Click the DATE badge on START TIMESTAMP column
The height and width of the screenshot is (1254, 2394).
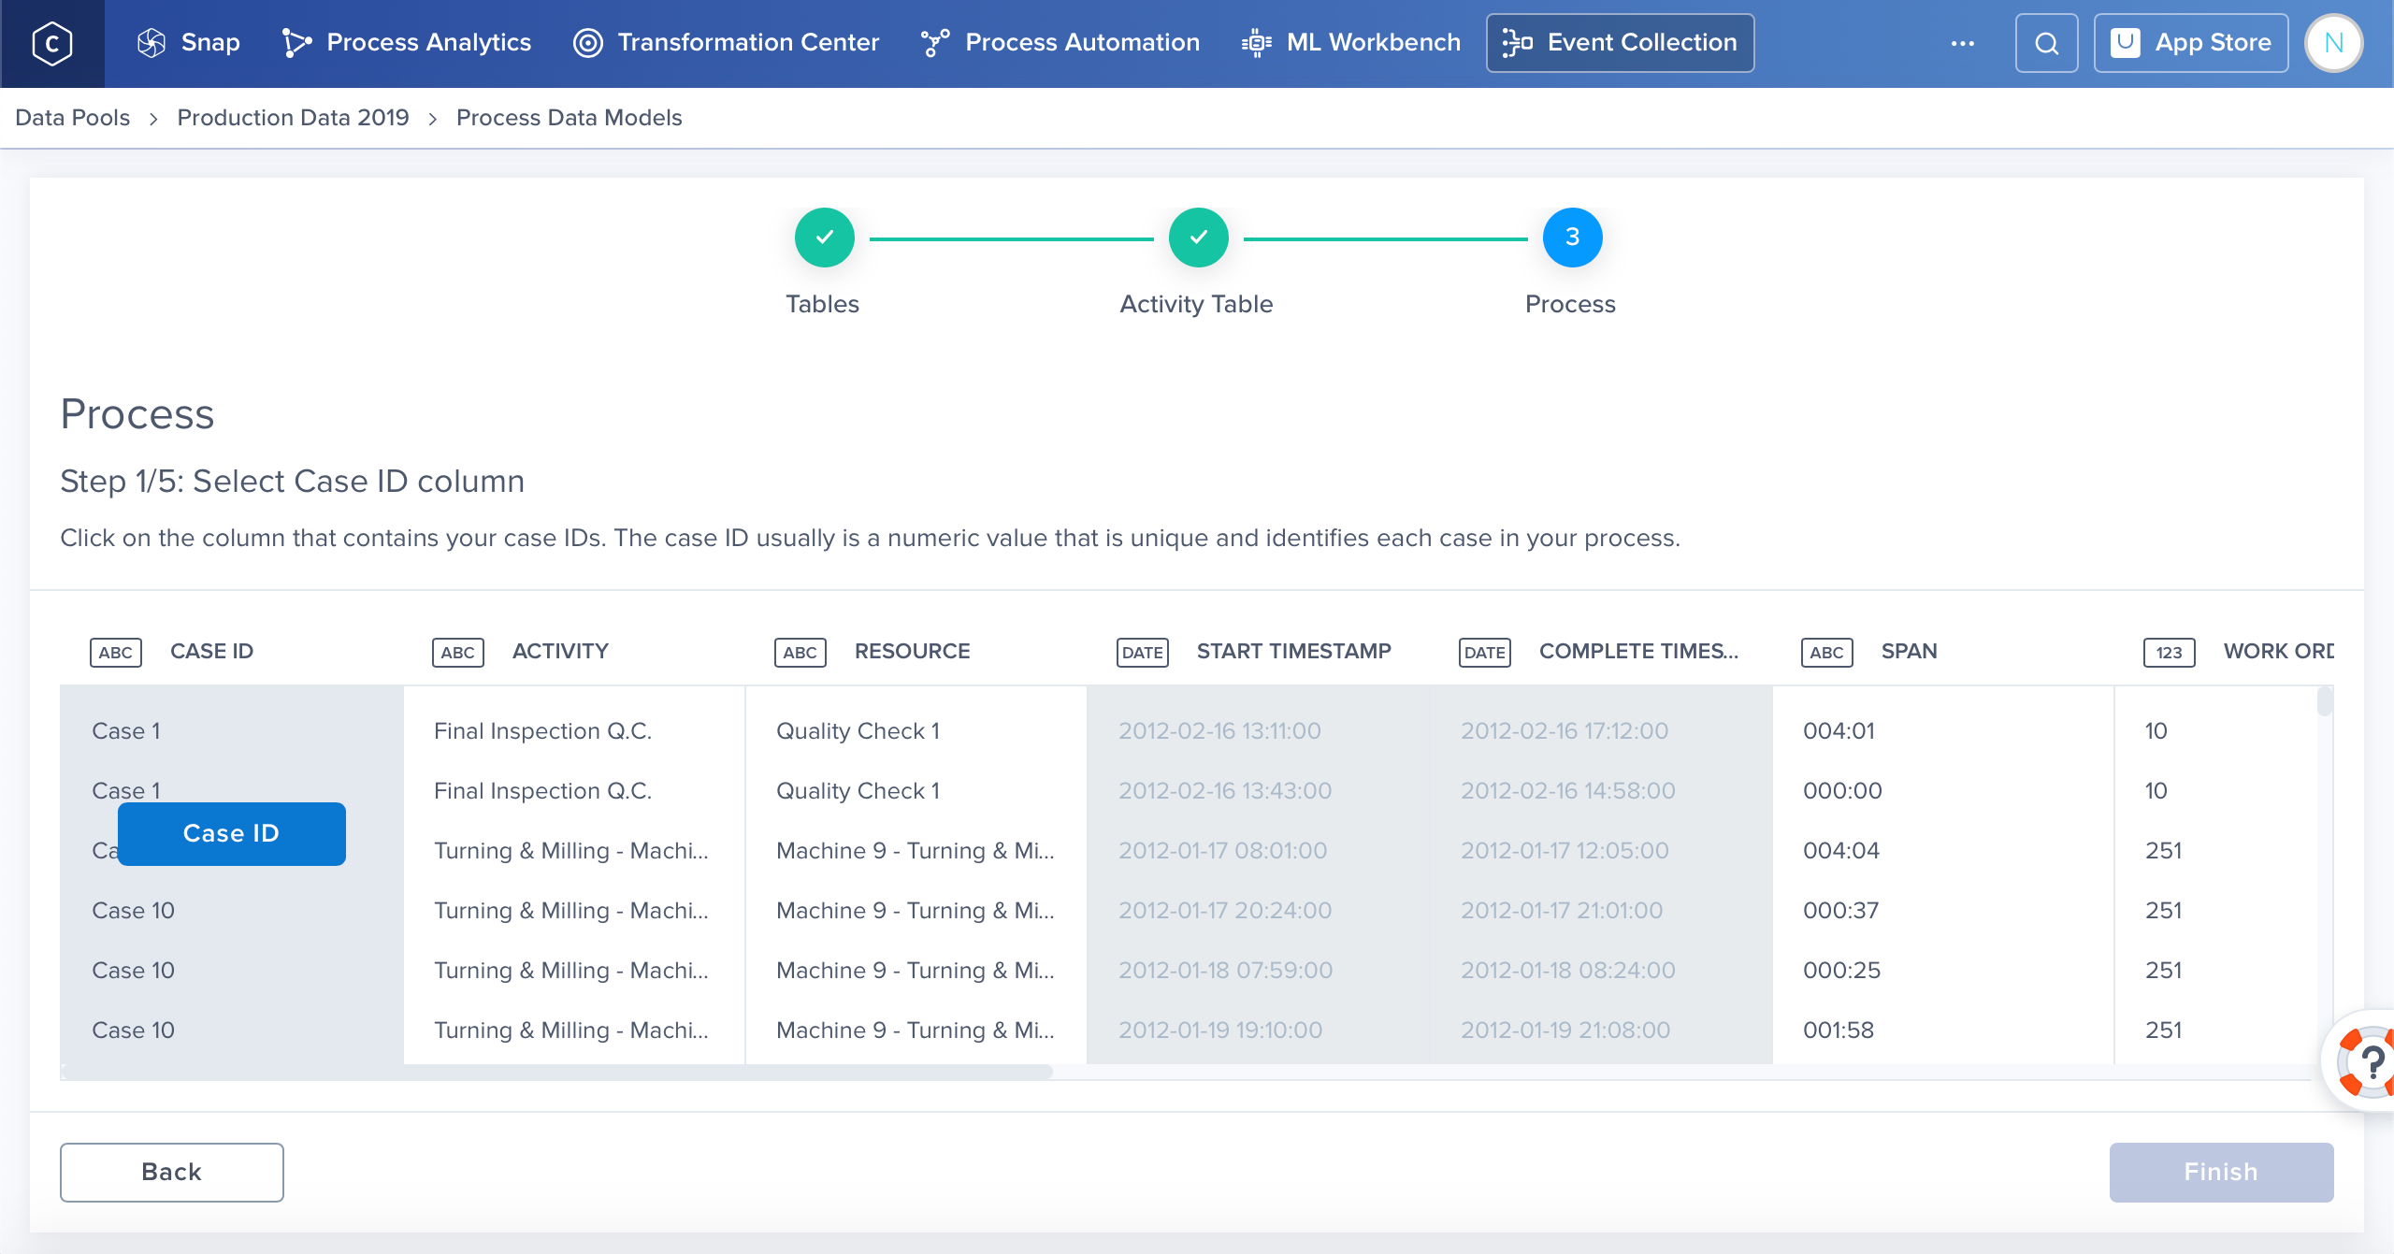(x=1142, y=652)
